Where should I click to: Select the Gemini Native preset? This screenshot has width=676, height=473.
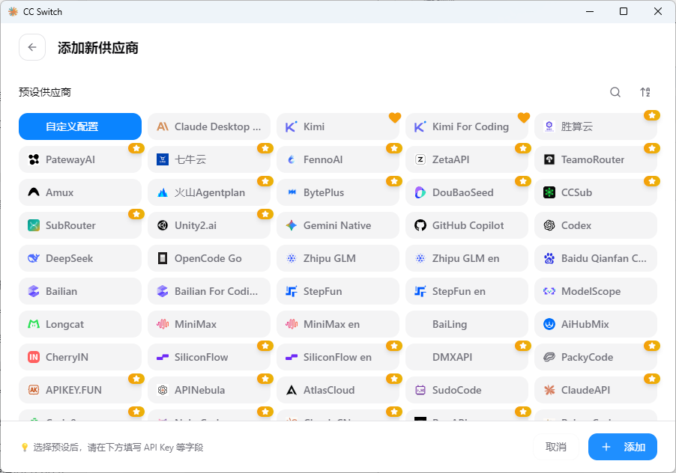point(338,225)
